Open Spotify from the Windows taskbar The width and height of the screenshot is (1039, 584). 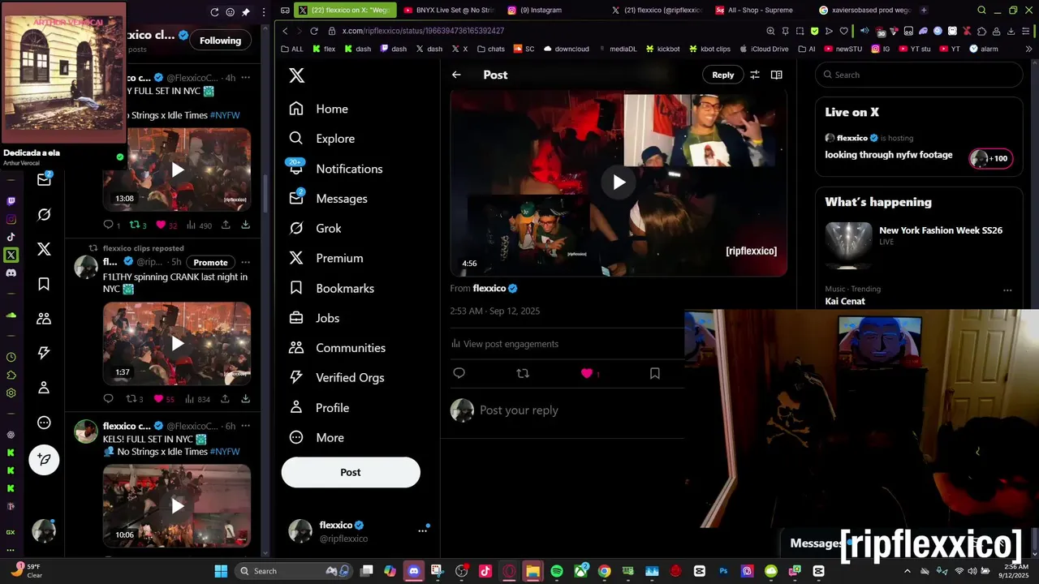click(557, 571)
